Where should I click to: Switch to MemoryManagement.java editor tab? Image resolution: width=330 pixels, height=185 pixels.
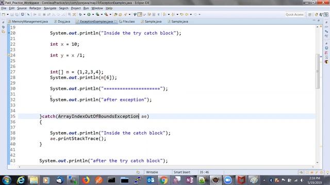pyautogui.click(x=28, y=22)
